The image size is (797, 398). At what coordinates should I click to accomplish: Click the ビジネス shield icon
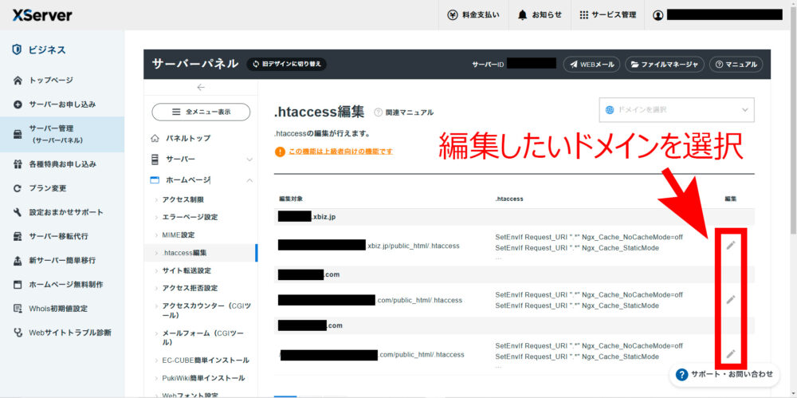[x=17, y=50]
